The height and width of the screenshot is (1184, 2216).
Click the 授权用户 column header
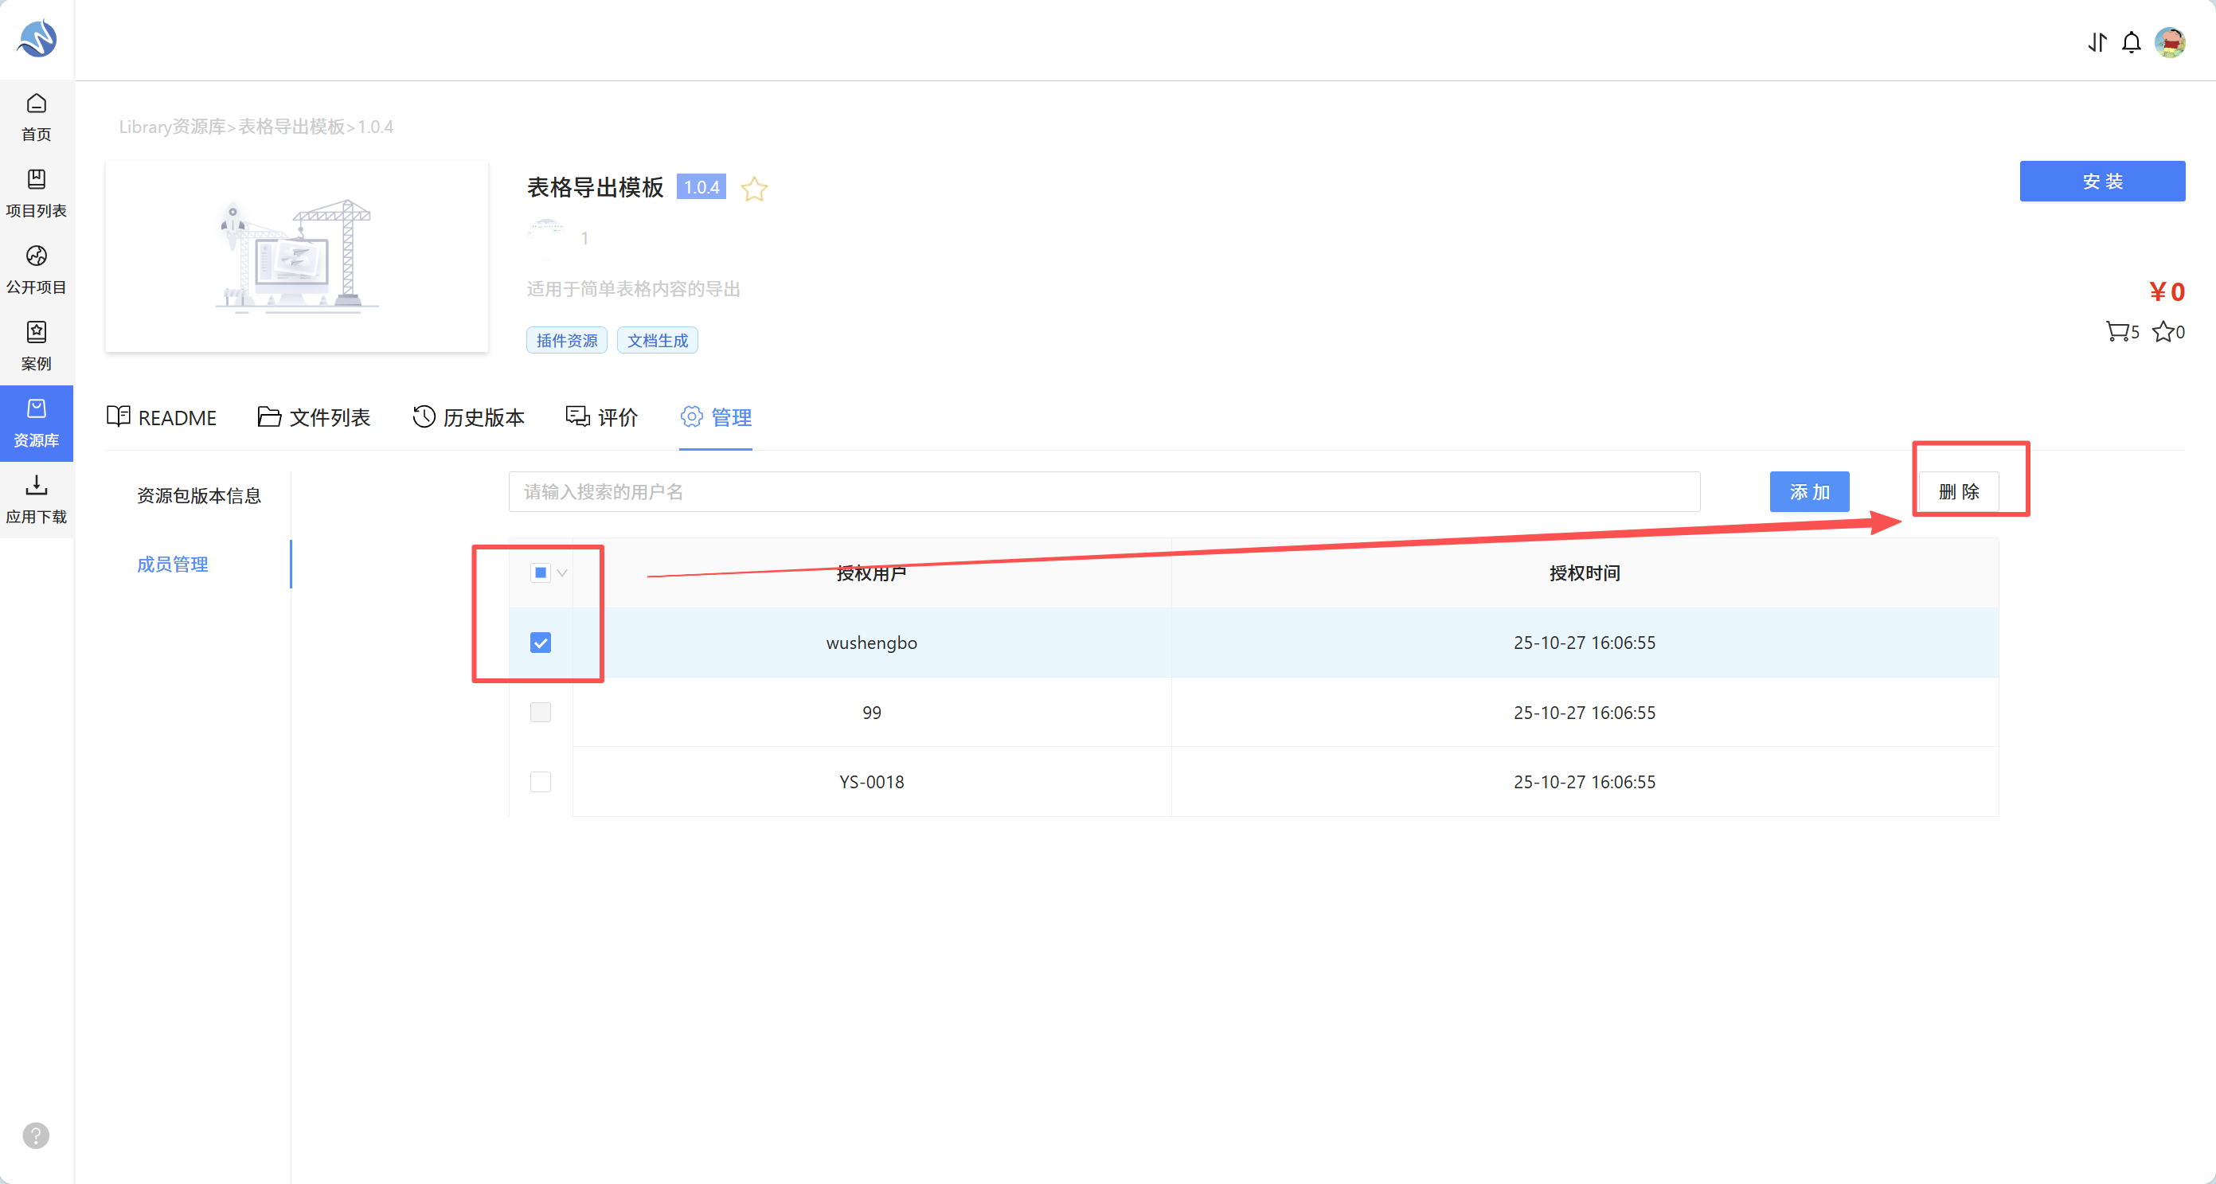click(871, 574)
